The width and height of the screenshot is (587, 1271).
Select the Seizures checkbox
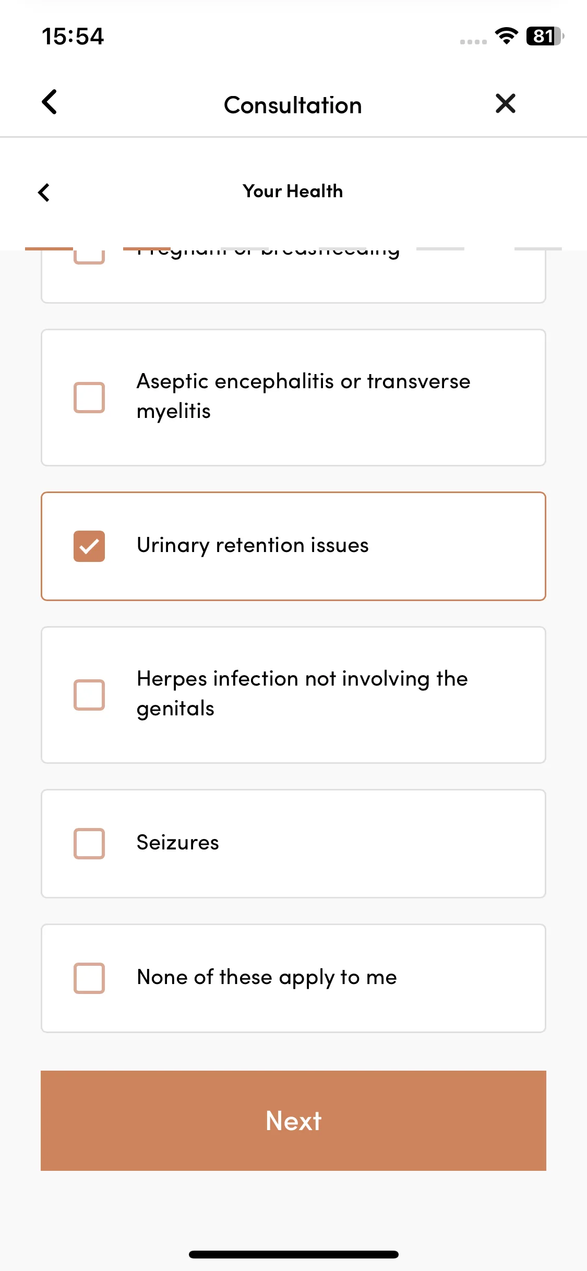[89, 844]
